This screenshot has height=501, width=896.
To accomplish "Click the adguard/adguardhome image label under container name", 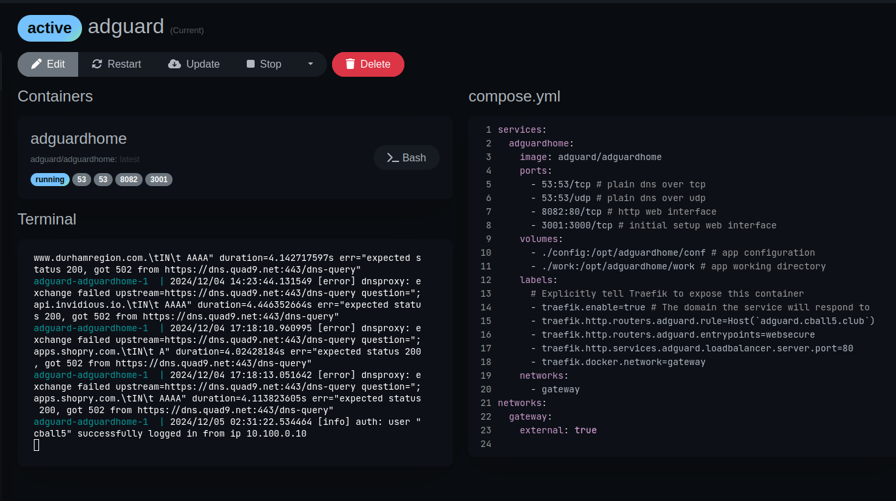I will [74, 159].
